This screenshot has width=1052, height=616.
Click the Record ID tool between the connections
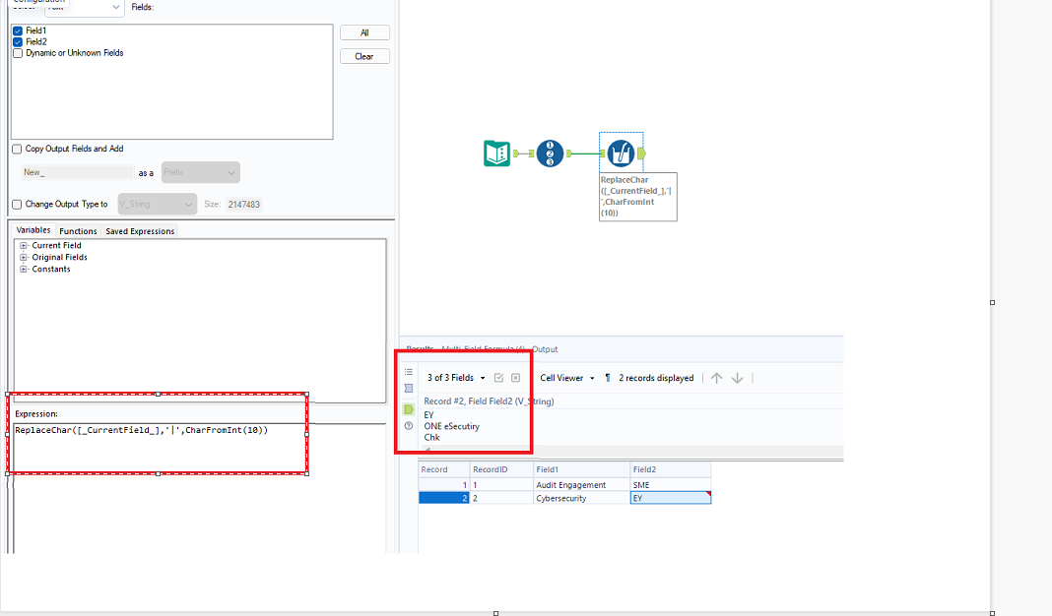(551, 154)
